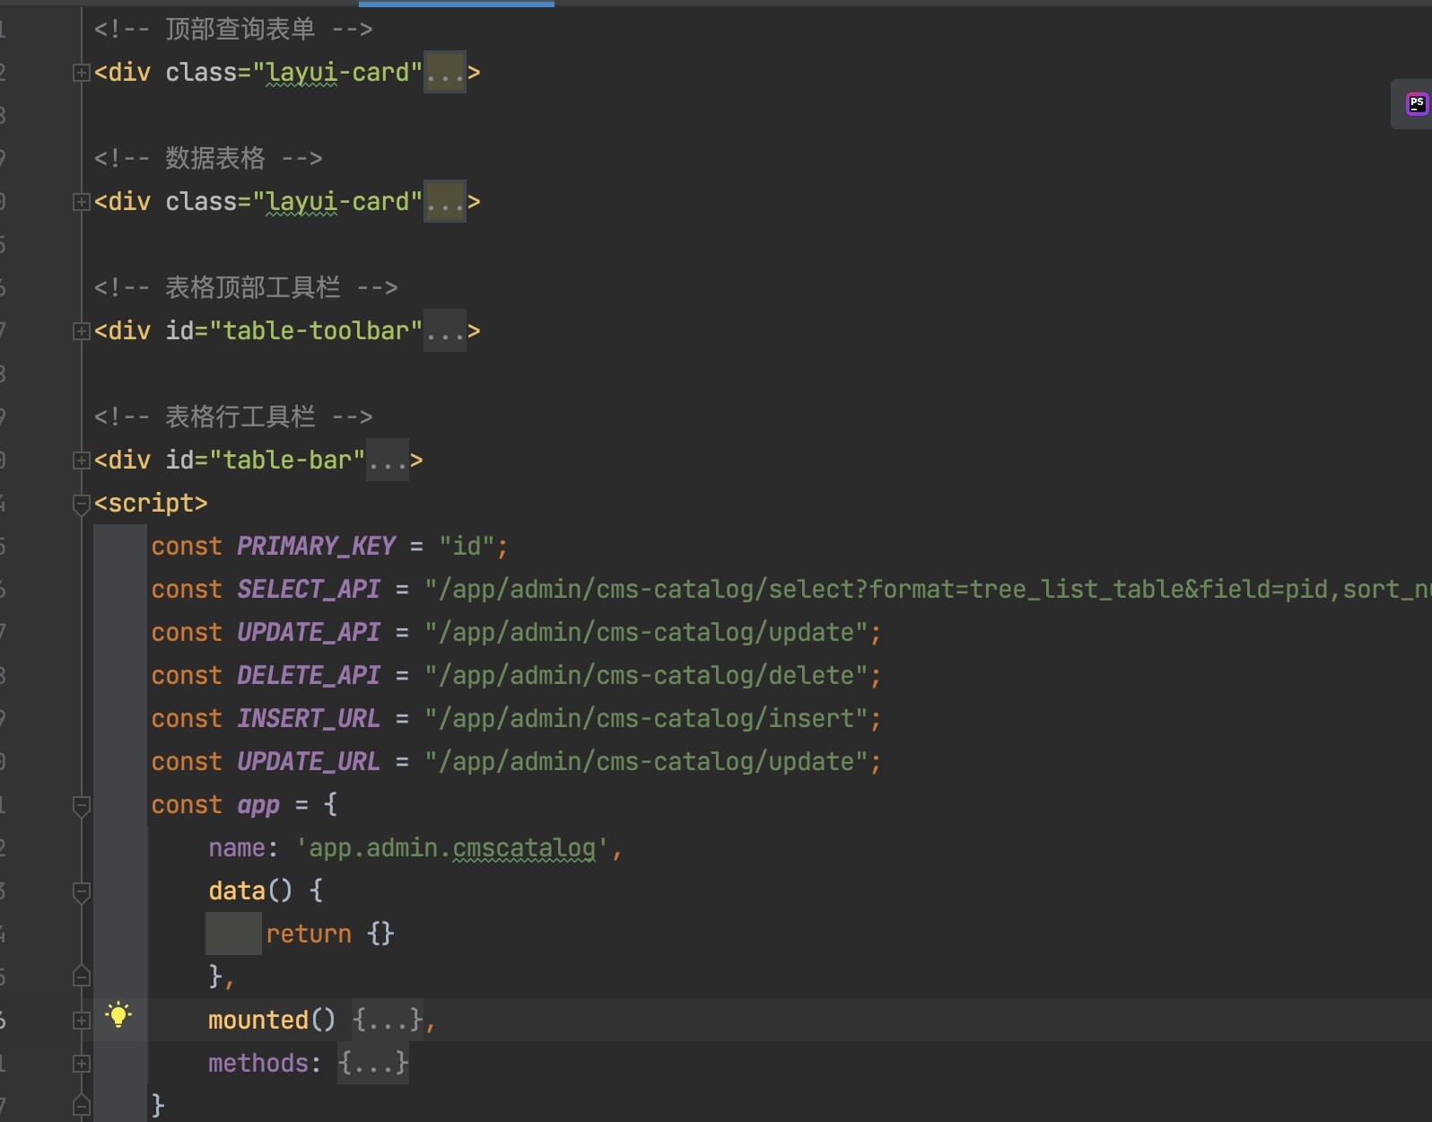Click the PRIMARY_KEY constant name
This screenshot has height=1122, width=1432.
[x=316, y=546]
